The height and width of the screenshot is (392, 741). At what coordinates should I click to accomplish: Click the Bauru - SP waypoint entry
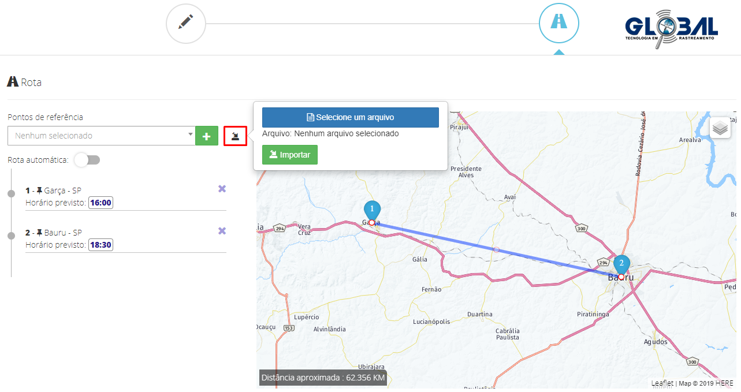62,233
